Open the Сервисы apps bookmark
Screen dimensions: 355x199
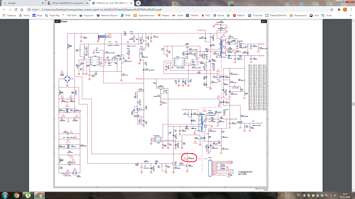(10, 15)
